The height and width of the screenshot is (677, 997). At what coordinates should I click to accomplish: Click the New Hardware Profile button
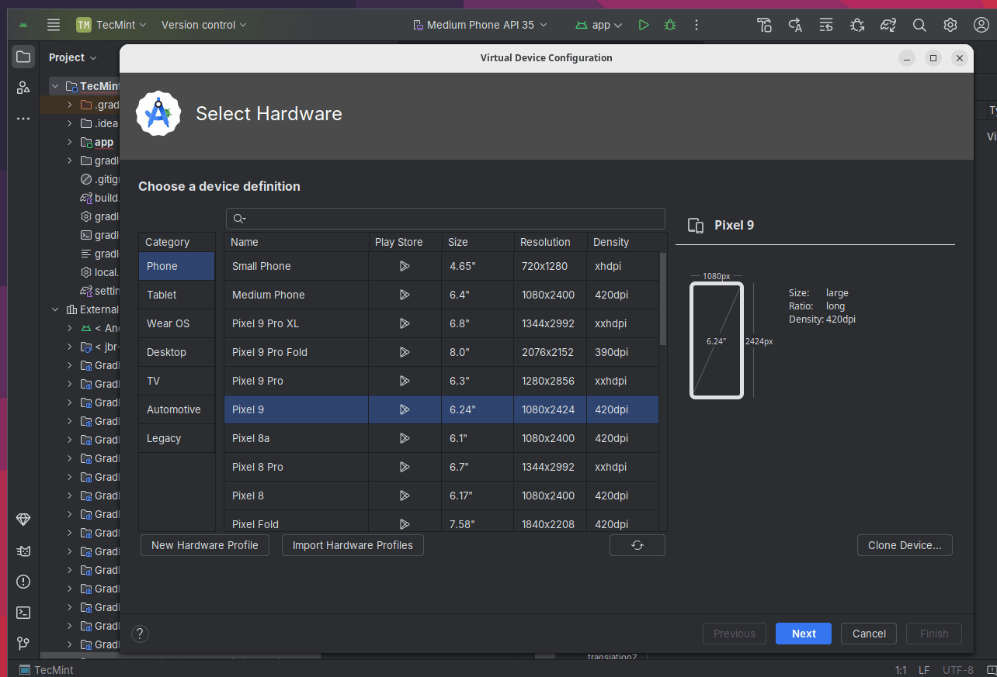(204, 545)
